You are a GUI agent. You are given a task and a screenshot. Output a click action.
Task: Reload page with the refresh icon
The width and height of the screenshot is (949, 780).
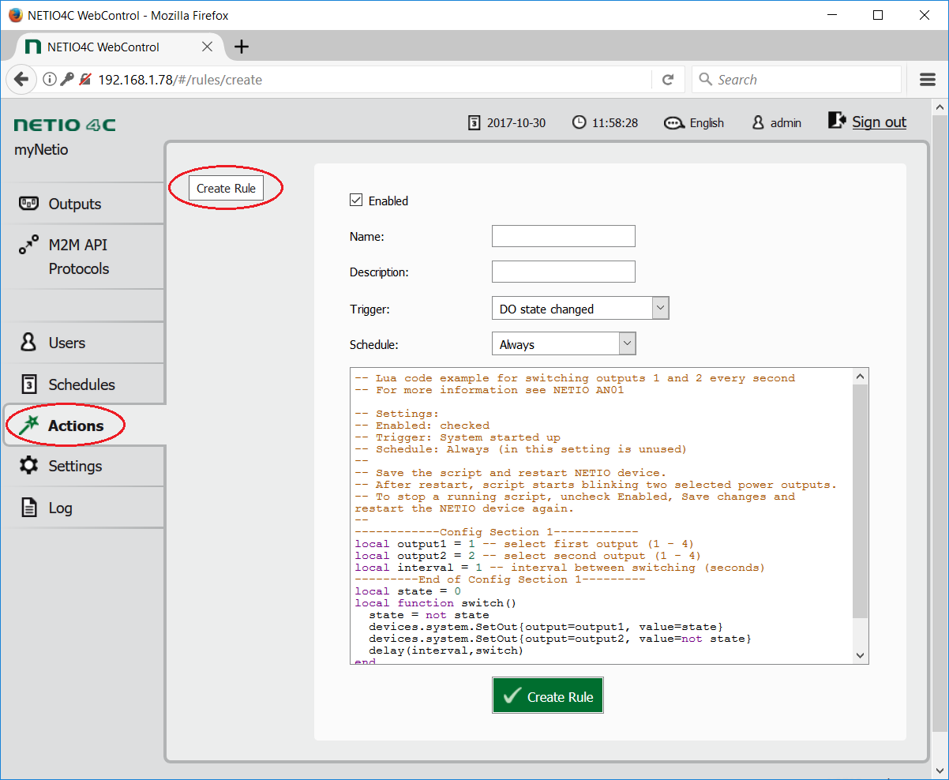click(x=667, y=80)
